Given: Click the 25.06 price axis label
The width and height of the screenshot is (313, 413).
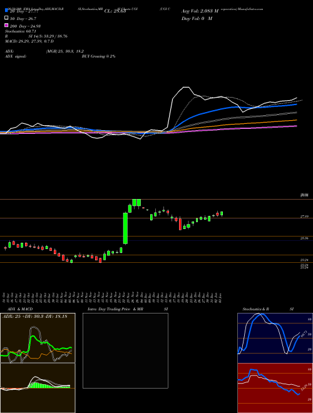Looking at the screenshot, I should 304,238.
